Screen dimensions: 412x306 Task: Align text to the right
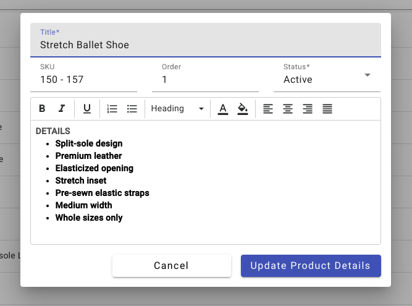click(308, 109)
